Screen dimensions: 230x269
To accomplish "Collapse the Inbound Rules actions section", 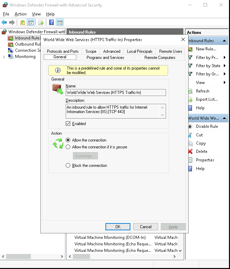I will 224,41.
